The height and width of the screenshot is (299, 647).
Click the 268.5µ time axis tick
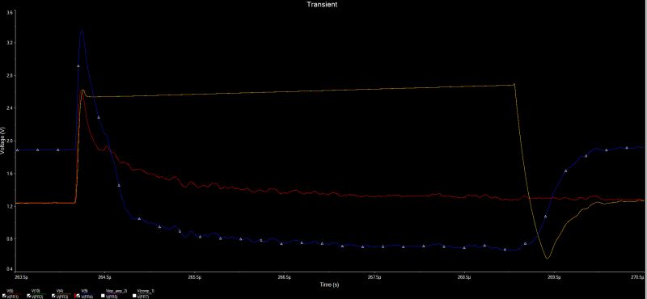[x=464, y=277]
